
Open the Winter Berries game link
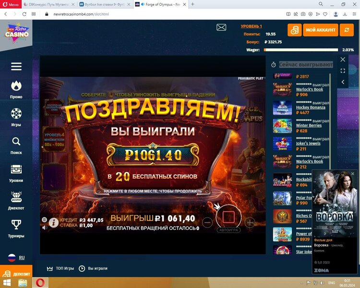(309, 125)
